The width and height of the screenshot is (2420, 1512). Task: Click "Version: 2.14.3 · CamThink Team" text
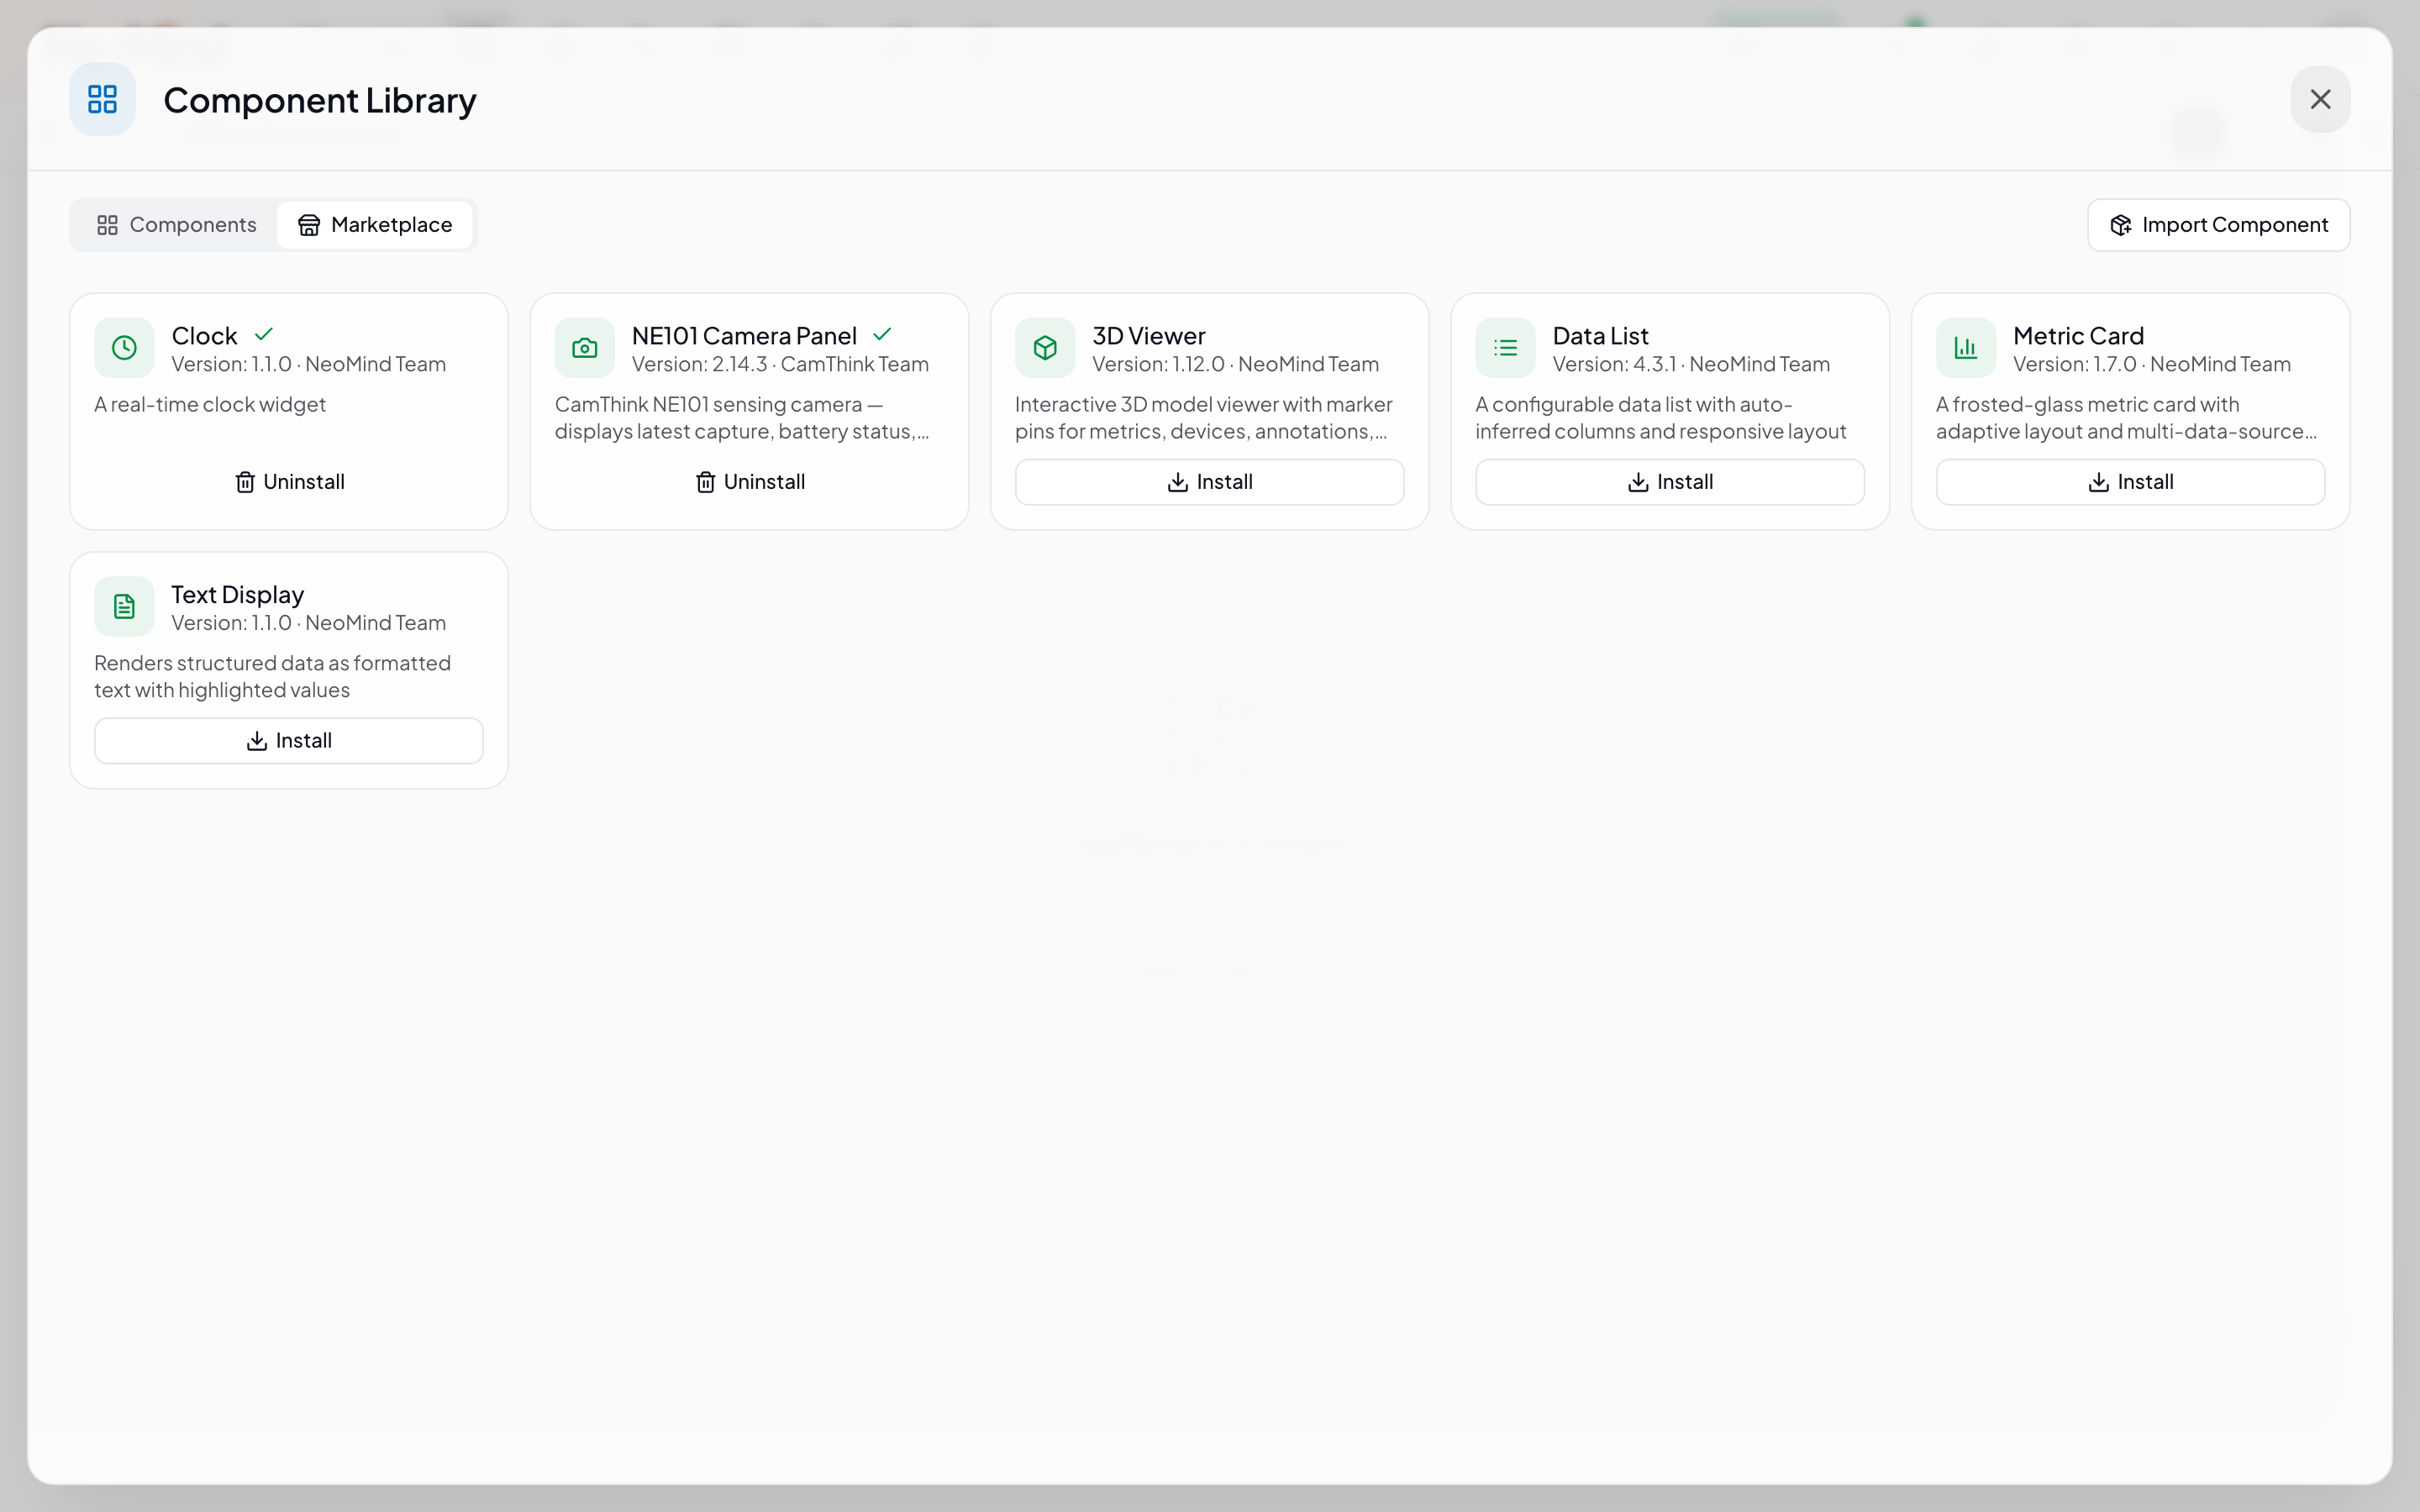[780, 364]
